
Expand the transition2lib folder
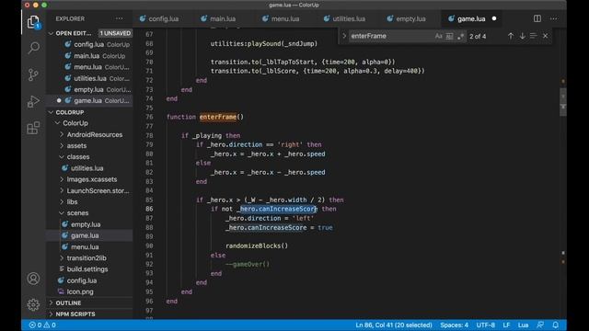click(x=62, y=257)
